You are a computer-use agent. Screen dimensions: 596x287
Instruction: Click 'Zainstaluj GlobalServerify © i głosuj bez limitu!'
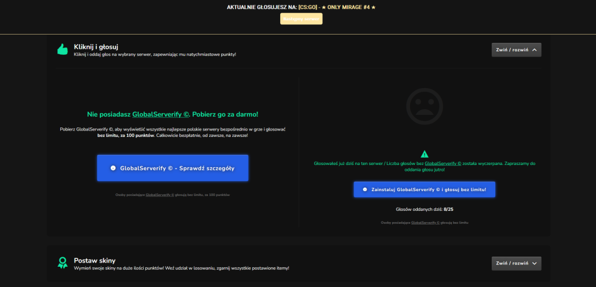pyautogui.click(x=424, y=189)
